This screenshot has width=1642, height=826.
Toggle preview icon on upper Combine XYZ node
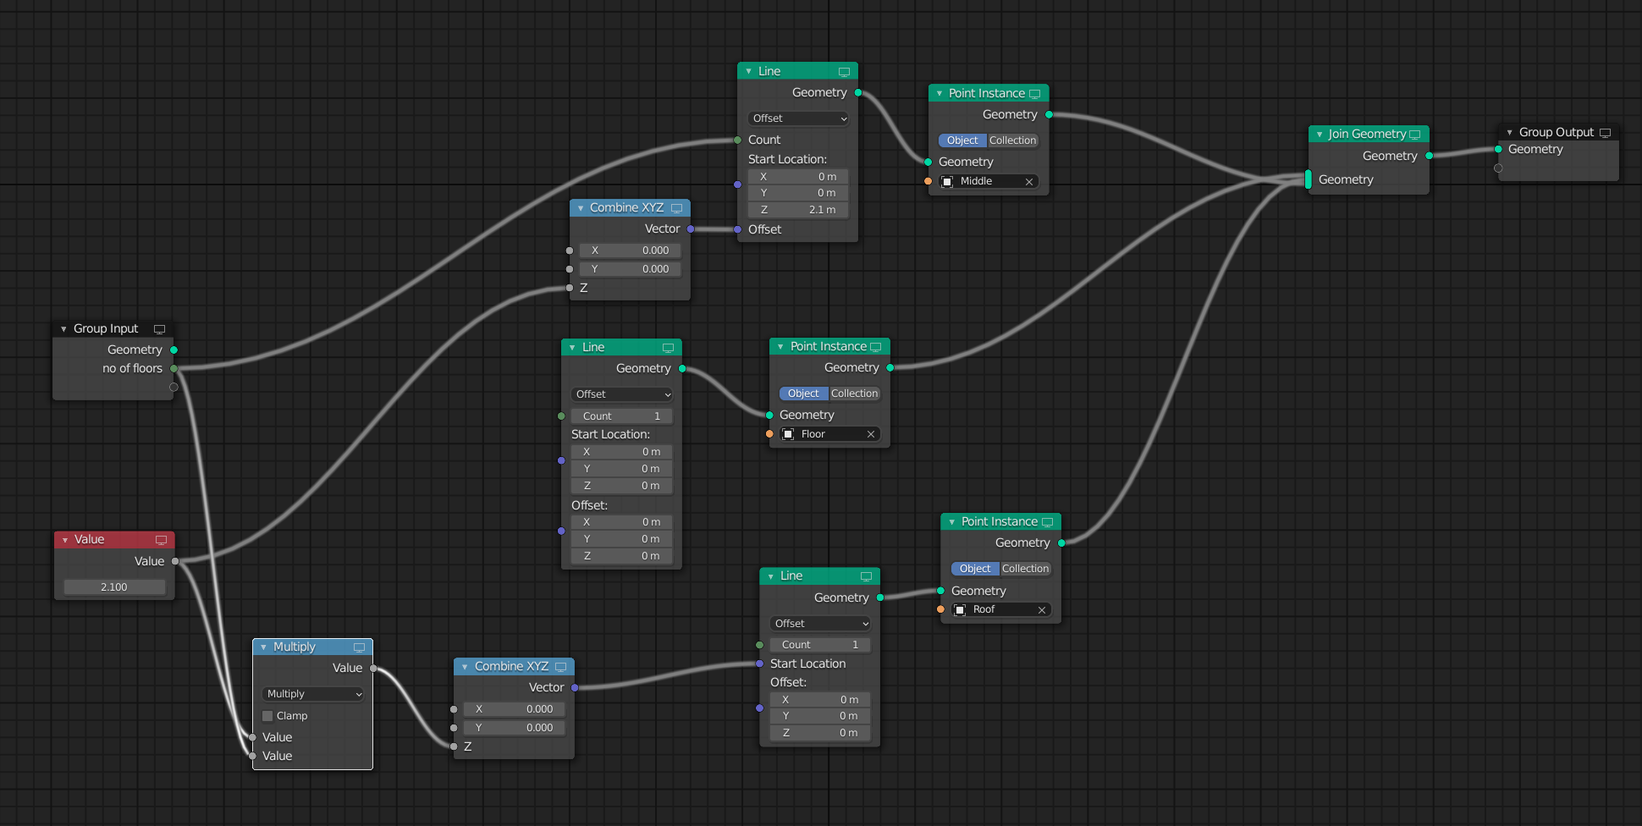pos(676,208)
